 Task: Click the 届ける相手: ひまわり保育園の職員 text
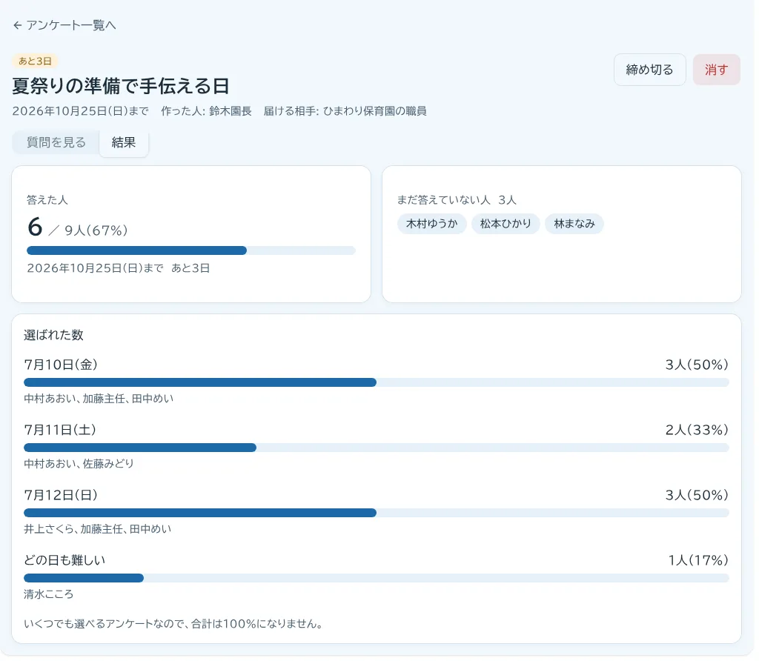[345, 111]
